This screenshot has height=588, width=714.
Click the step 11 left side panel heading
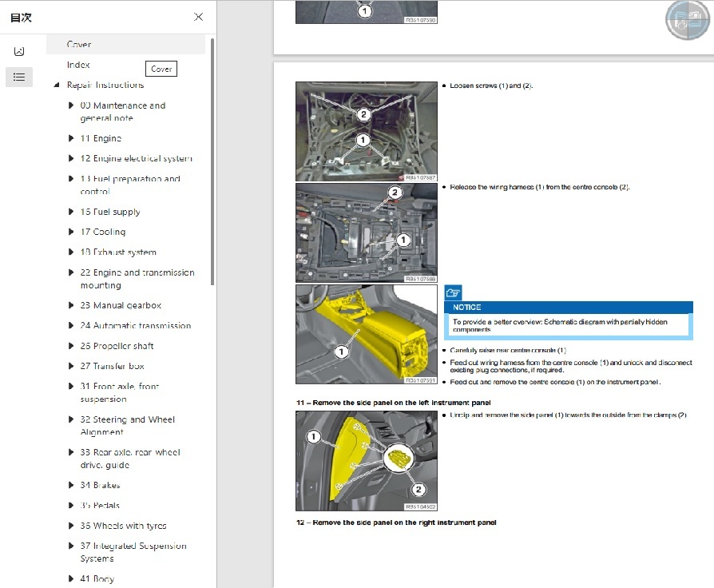(394, 403)
